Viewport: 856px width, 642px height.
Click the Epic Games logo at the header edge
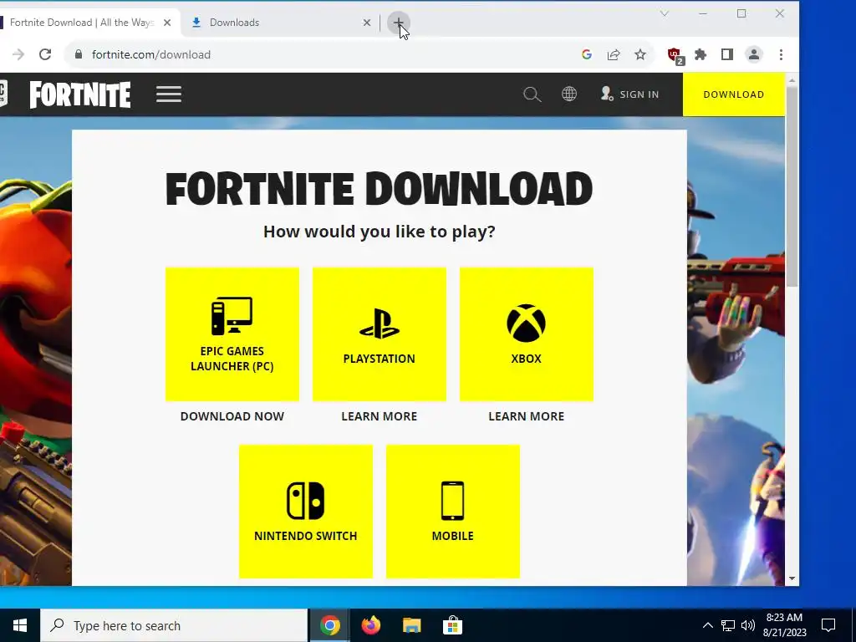(3, 94)
